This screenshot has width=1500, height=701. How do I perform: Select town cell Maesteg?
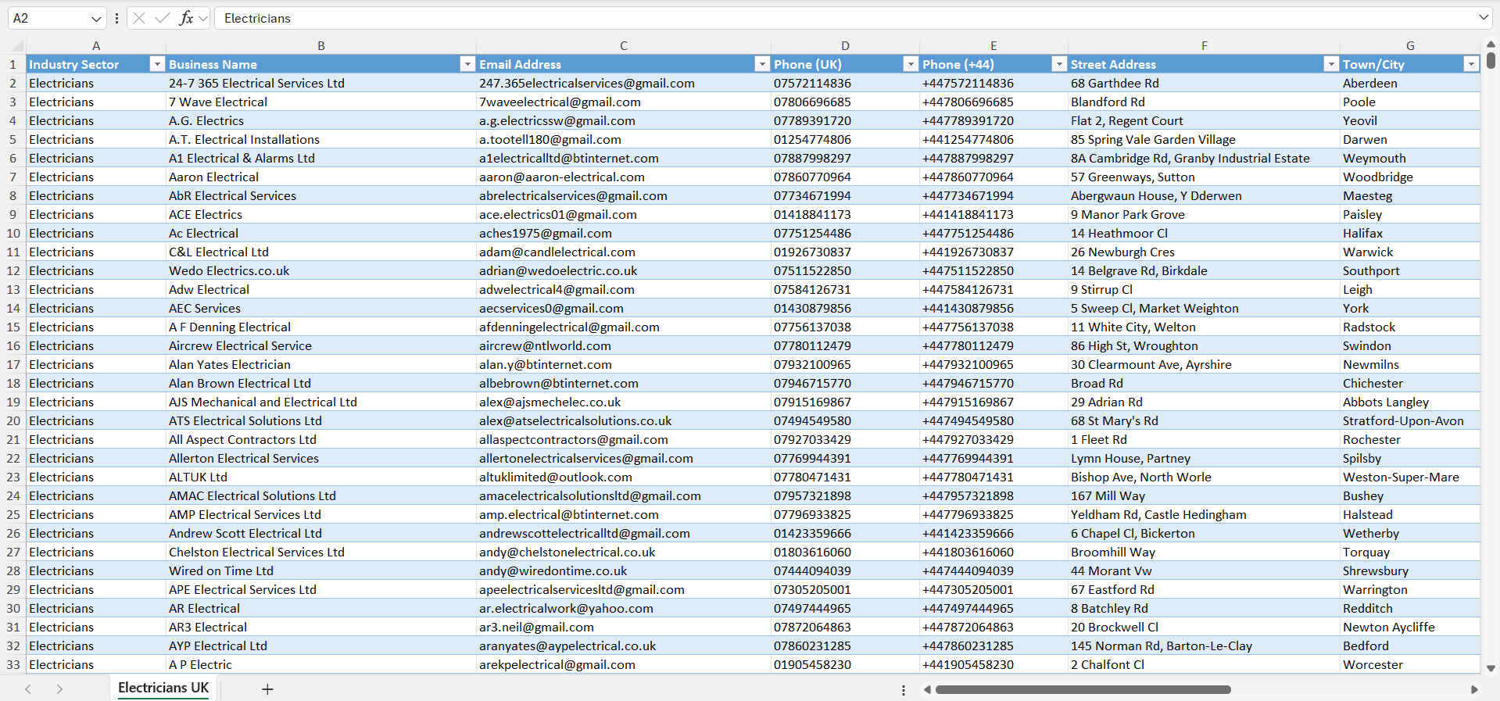(1410, 195)
